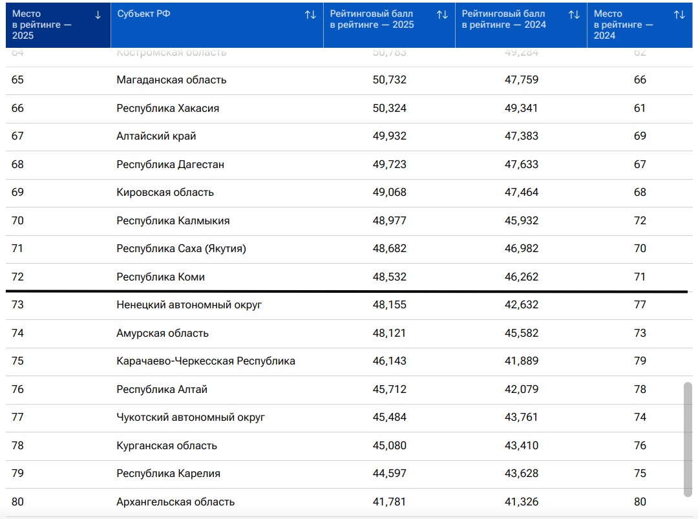Click the 46,982 score for Республика Саха (Якутия)
The image size is (698, 519).
(521, 249)
